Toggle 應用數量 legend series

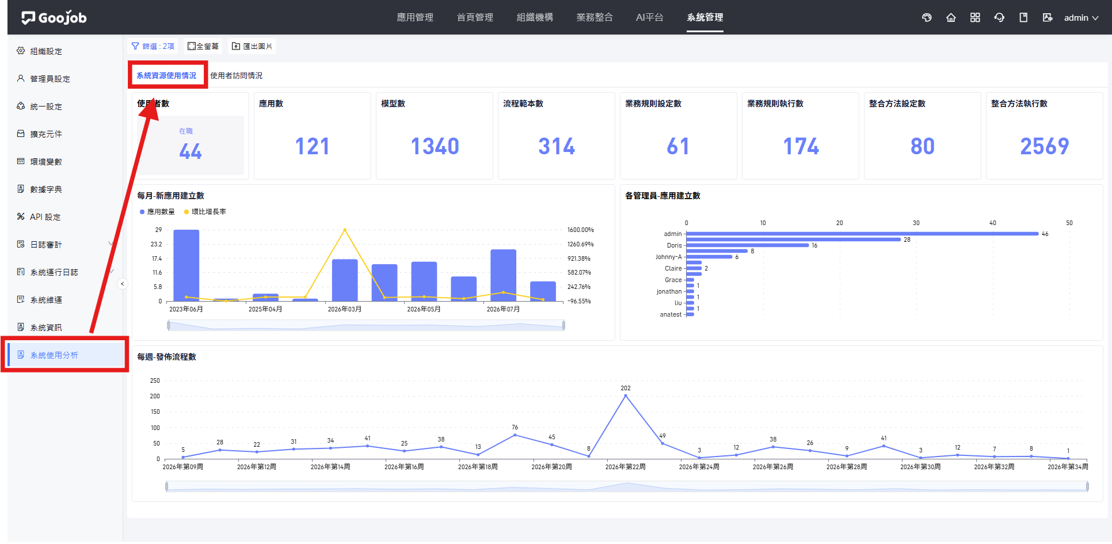coord(157,212)
